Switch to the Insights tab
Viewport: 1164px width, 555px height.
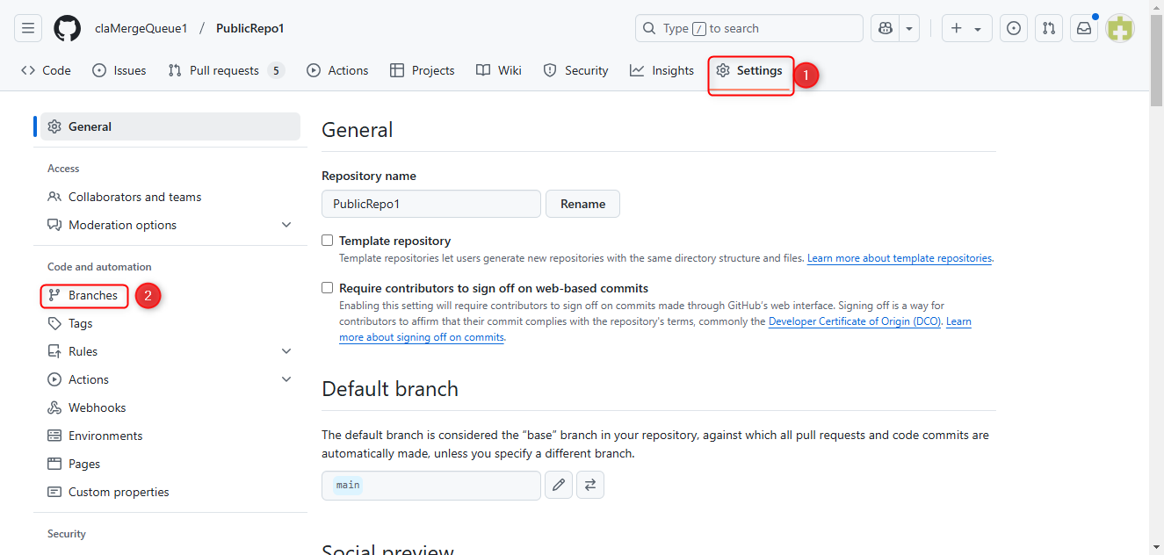pos(662,70)
